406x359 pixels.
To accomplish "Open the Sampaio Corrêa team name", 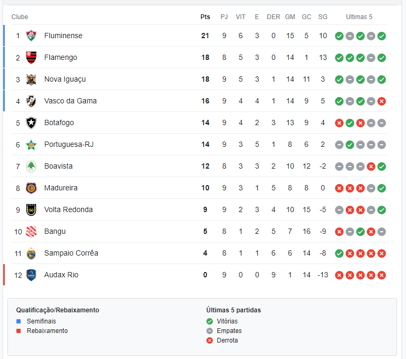I will pos(71,253).
